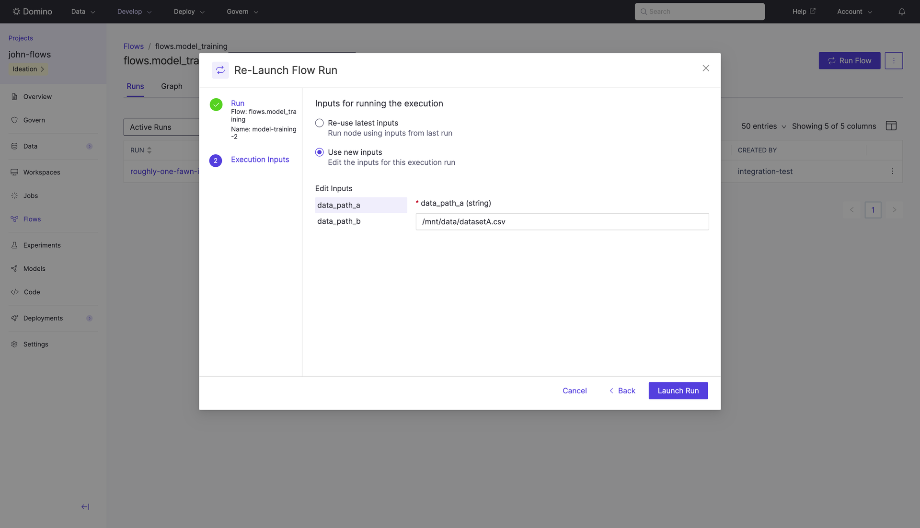Expand the Account dropdown
Image resolution: width=920 pixels, height=528 pixels.
click(x=854, y=11)
